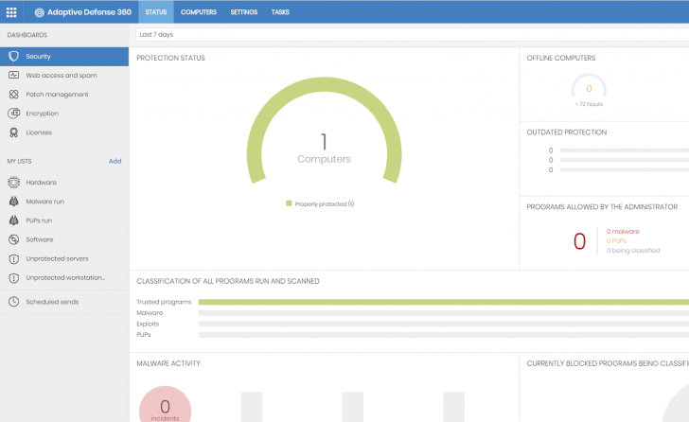Switch to the STATUS tab
Image resolution: width=689 pixels, height=422 pixels.
[x=156, y=12]
